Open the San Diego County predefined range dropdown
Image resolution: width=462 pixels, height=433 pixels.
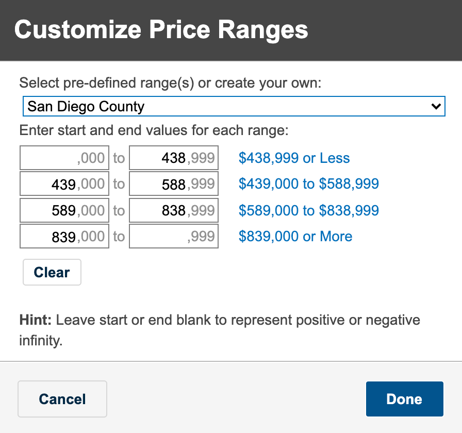(234, 106)
